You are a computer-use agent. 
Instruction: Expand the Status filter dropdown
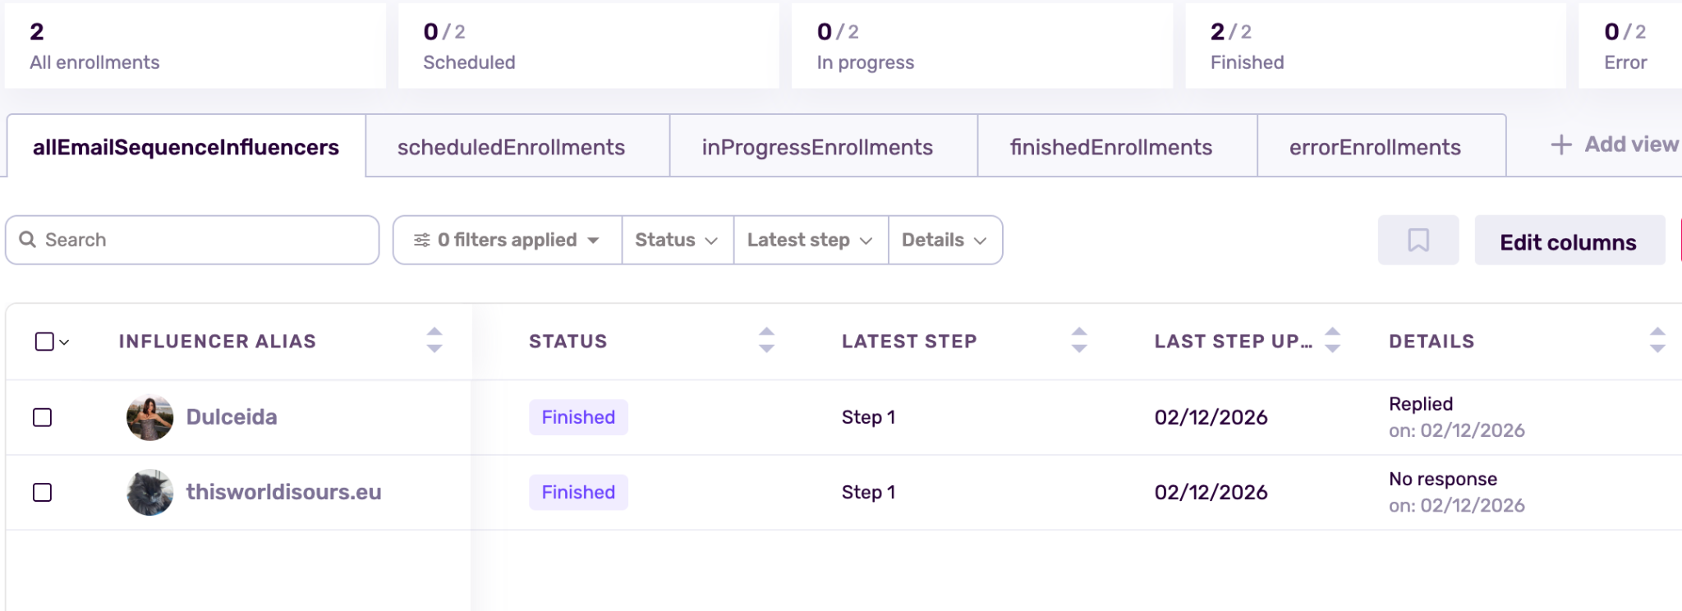[x=677, y=240]
